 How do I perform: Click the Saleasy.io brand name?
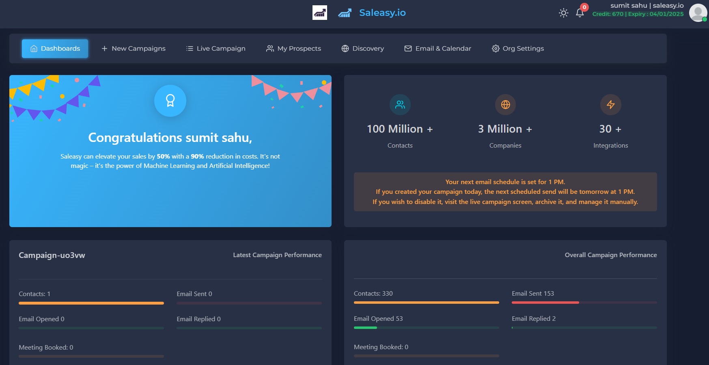click(x=382, y=13)
